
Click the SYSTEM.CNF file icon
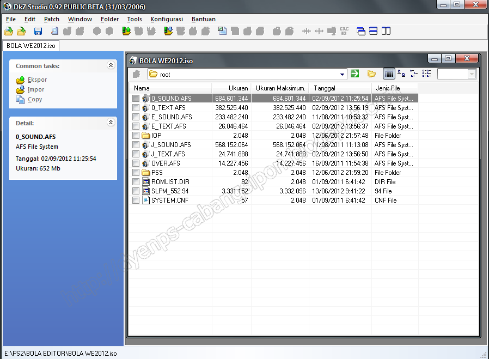(145, 200)
